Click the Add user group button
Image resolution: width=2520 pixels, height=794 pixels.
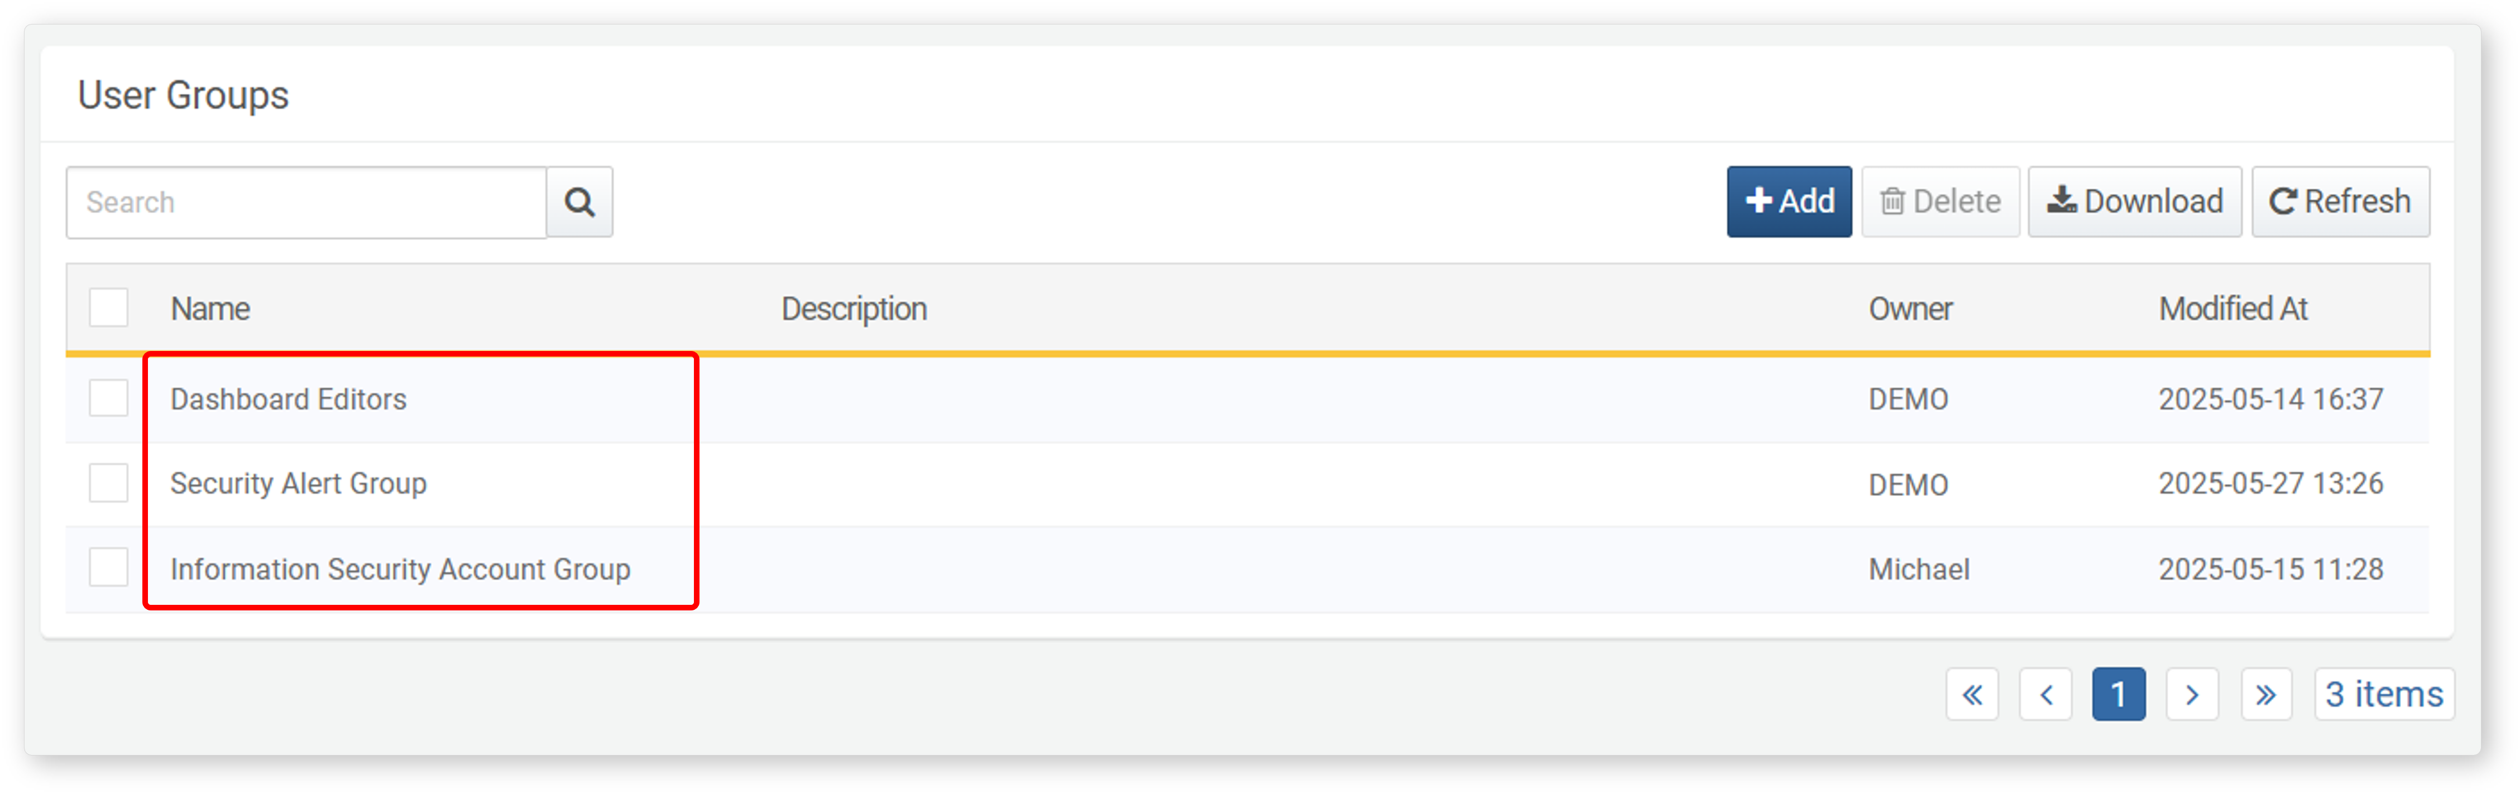(x=1788, y=201)
